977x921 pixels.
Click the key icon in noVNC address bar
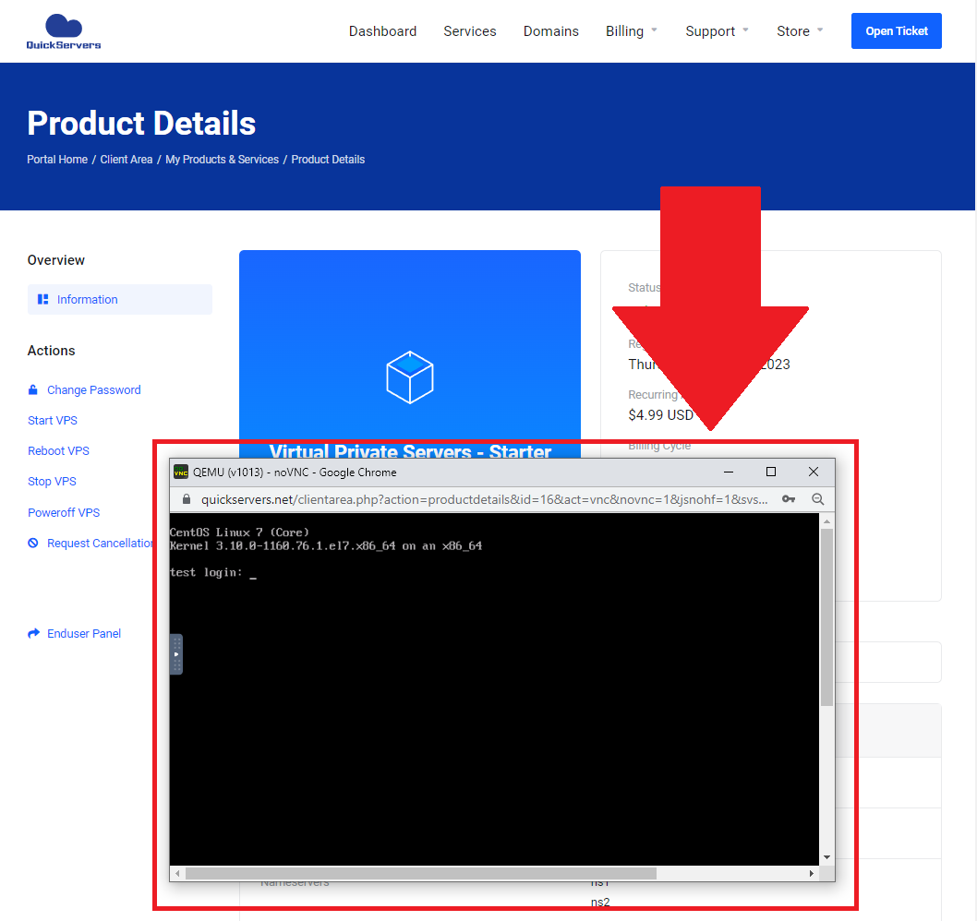[789, 499]
